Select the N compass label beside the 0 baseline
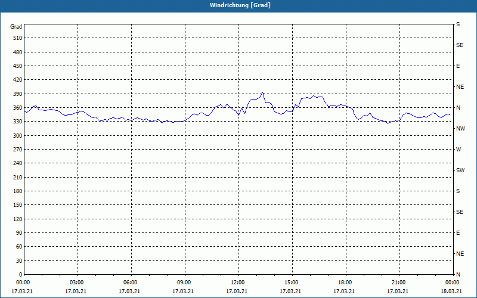 click(458, 275)
